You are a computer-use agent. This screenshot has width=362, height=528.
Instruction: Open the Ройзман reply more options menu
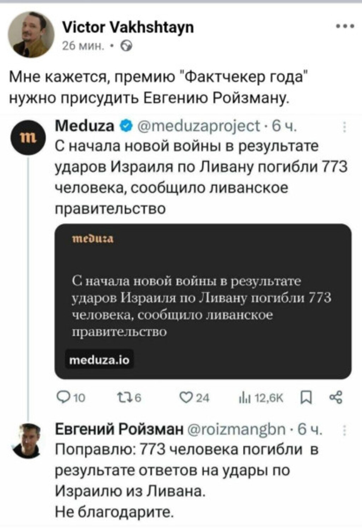click(x=344, y=430)
